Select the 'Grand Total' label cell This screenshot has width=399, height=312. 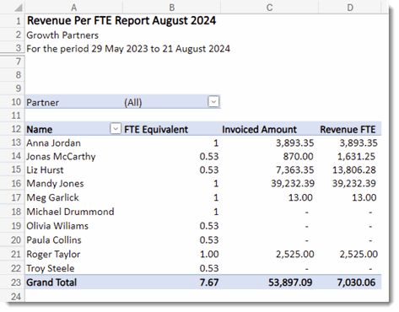tap(73, 282)
